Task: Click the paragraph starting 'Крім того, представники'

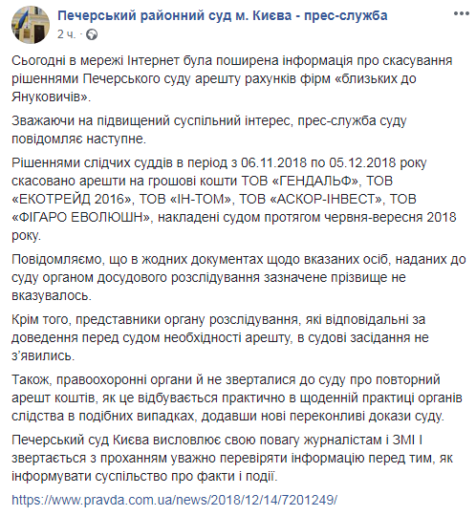Action: tap(220, 337)
